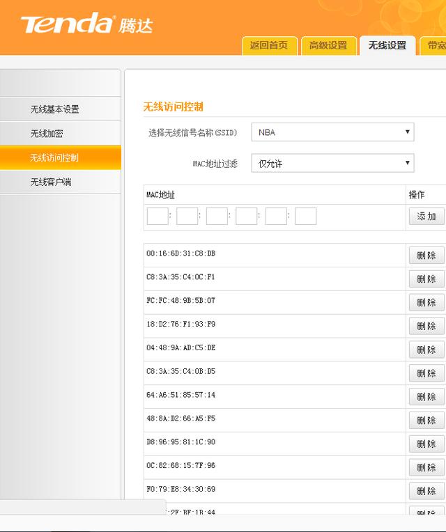Click the 操作 column header
This screenshot has height=532, width=446.
pyautogui.click(x=417, y=194)
